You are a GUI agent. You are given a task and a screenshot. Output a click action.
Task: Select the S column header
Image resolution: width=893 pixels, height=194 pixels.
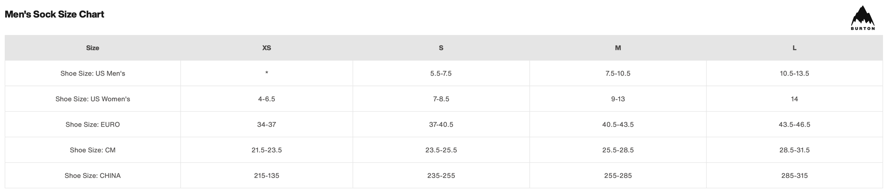(441, 48)
